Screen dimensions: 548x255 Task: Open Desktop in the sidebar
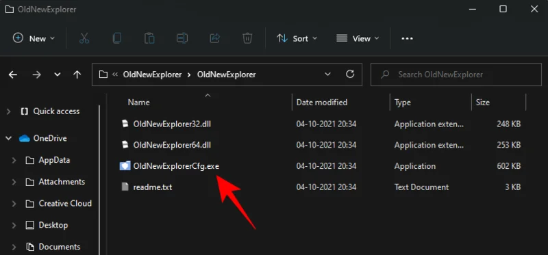[53, 225]
